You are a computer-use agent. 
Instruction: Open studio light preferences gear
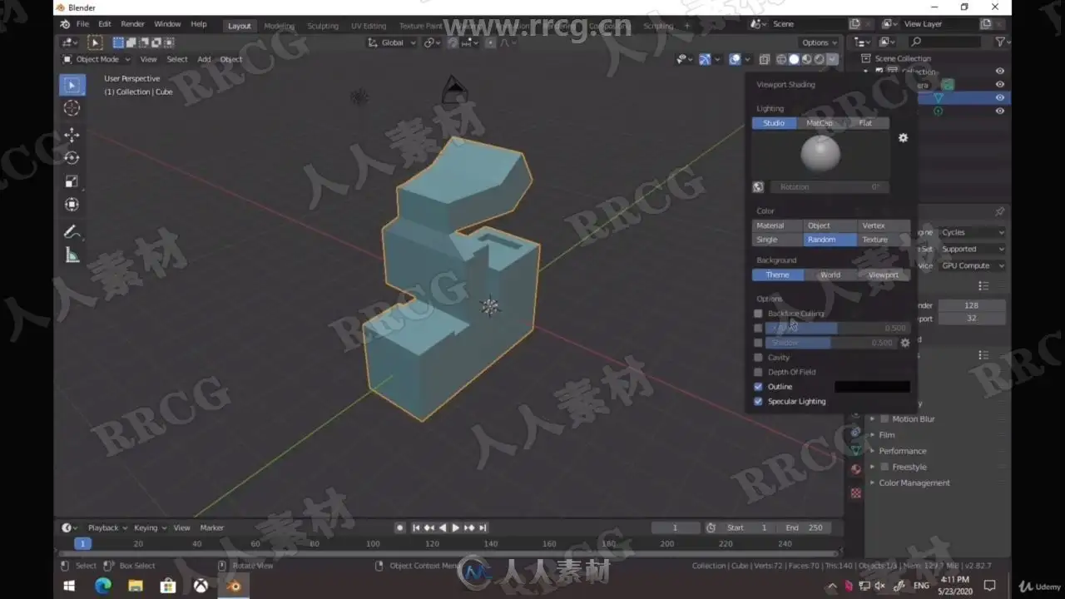coord(903,138)
